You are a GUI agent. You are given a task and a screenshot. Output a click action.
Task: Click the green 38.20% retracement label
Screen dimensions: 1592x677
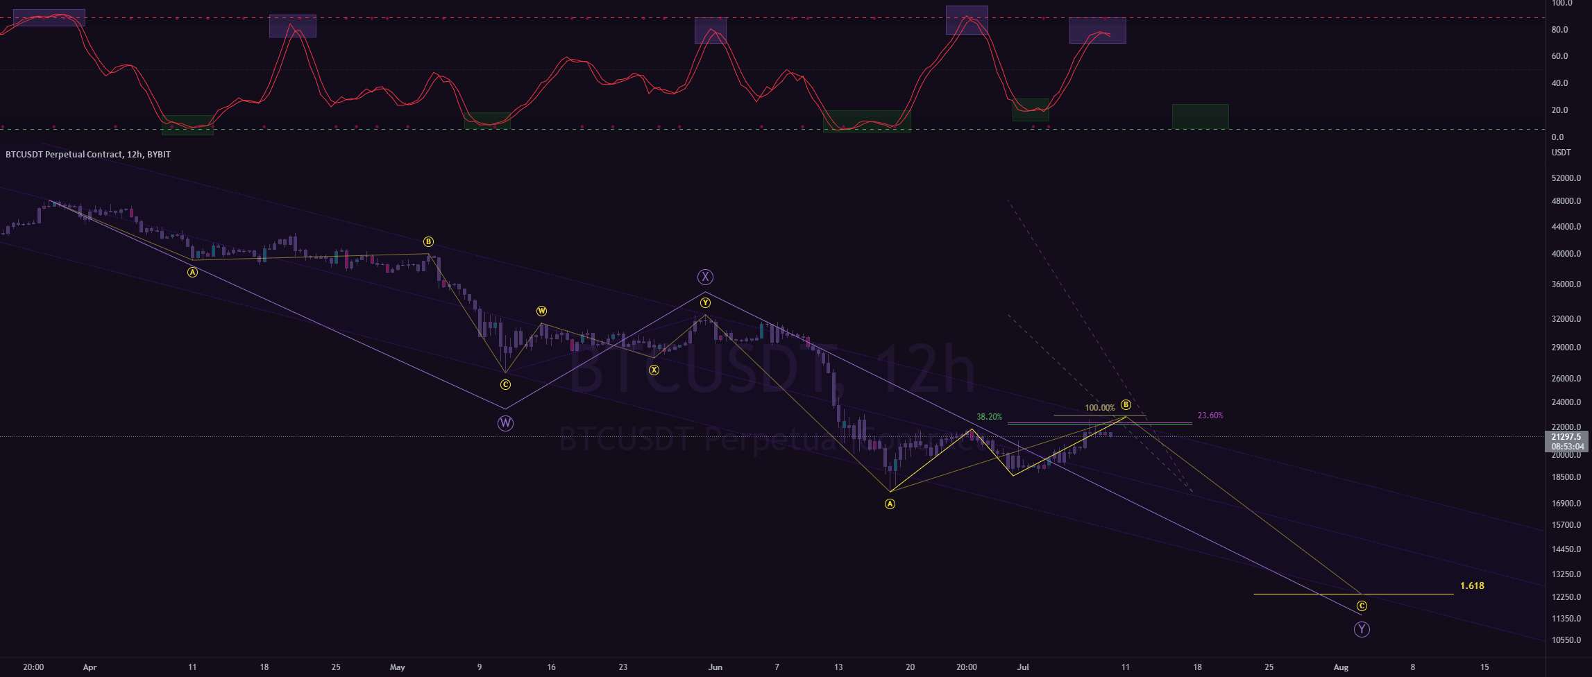coord(989,417)
